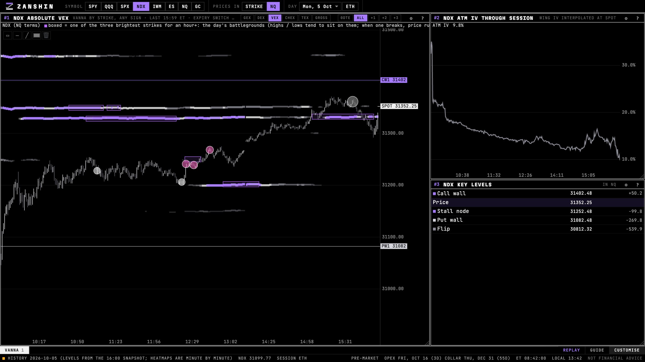Click the Flip row value 30812.32
The width and height of the screenshot is (645, 362).
tap(581, 229)
